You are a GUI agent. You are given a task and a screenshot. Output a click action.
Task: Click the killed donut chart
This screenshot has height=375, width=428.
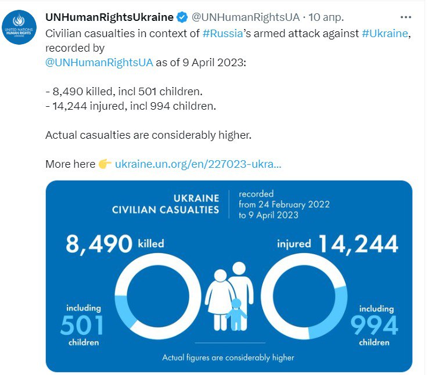tap(159, 295)
